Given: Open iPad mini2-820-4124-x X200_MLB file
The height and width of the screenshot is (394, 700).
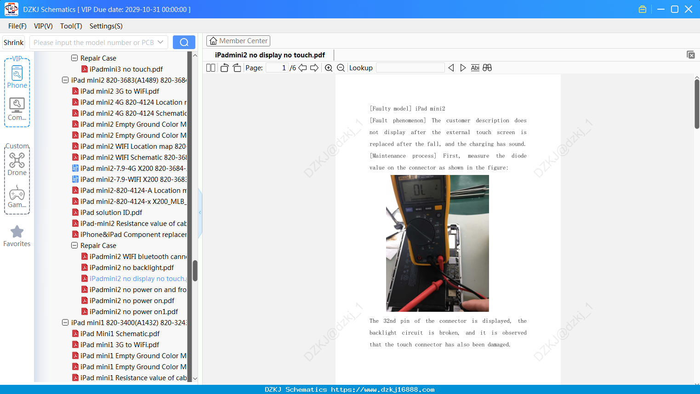Looking at the screenshot, I should pos(130,201).
